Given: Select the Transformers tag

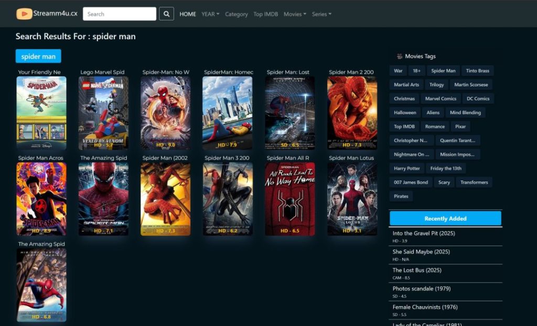Looking at the screenshot, I should (474, 183).
